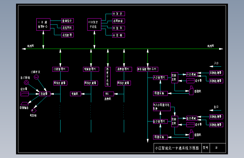Select the 控制器 box
Screen dimensions: 244x158
[x=45, y=94]
